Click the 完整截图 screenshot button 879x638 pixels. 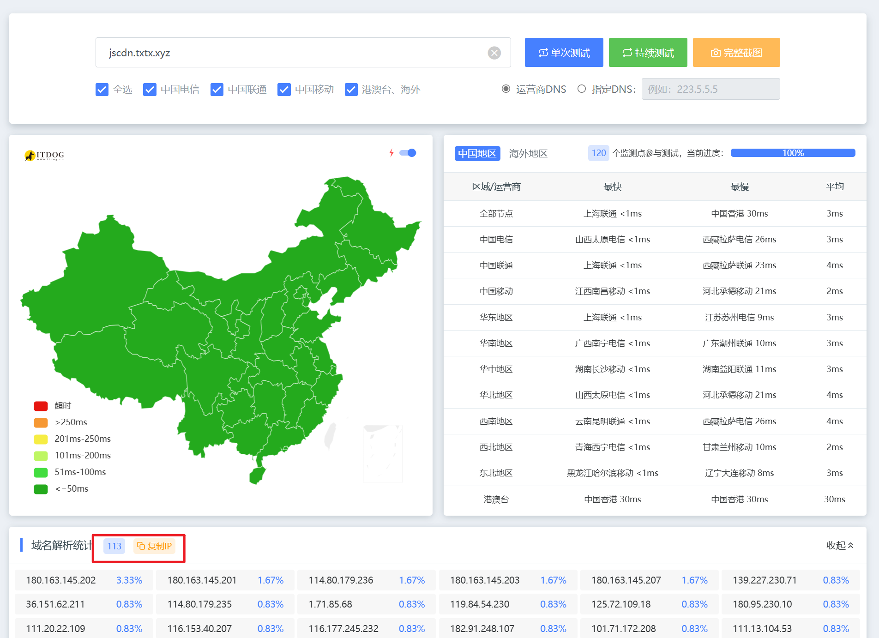(x=736, y=53)
